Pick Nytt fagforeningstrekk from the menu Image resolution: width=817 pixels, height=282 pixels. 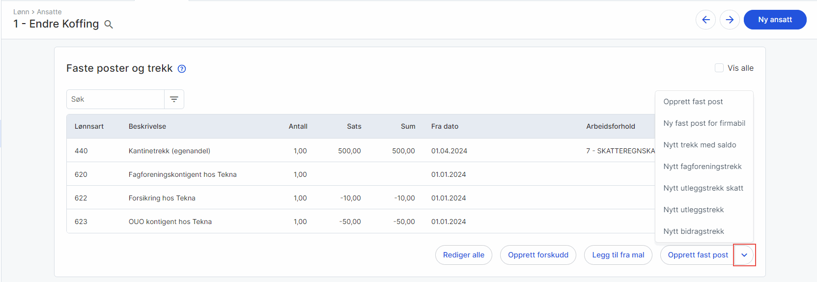coord(702,167)
